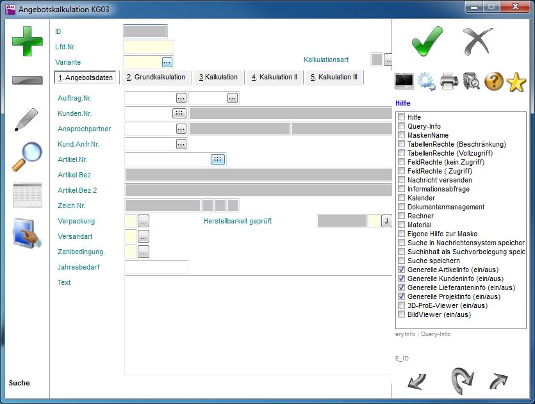The height and width of the screenshot is (404, 535).
Task: Open search with the magnifying glass icon
Action: 27,156
